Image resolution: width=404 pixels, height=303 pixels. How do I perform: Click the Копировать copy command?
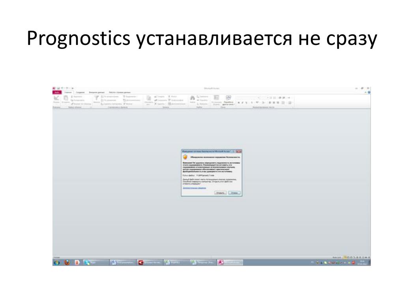point(78,100)
